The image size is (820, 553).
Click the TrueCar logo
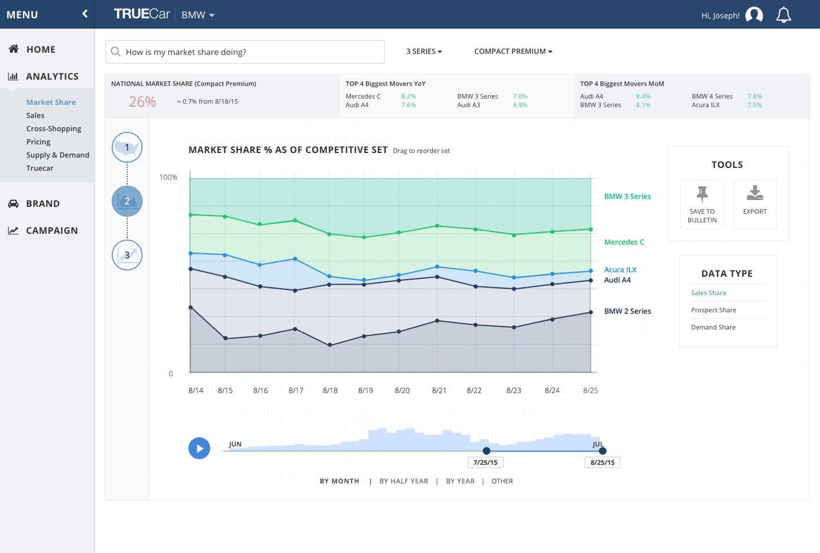tap(142, 14)
